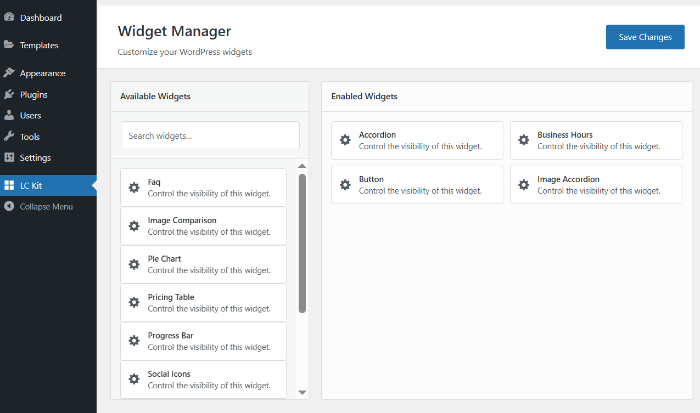The image size is (700, 413).
Task: Click the Social Icons gear icon
Action: point(134,380)
